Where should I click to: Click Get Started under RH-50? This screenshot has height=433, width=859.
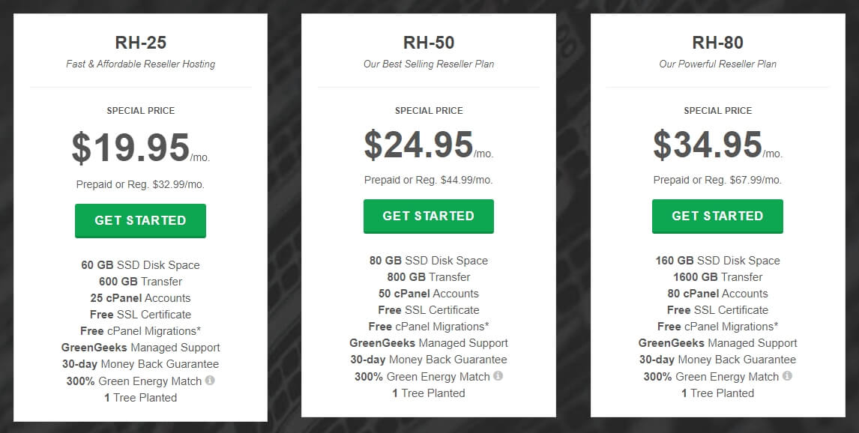point(429,216)
